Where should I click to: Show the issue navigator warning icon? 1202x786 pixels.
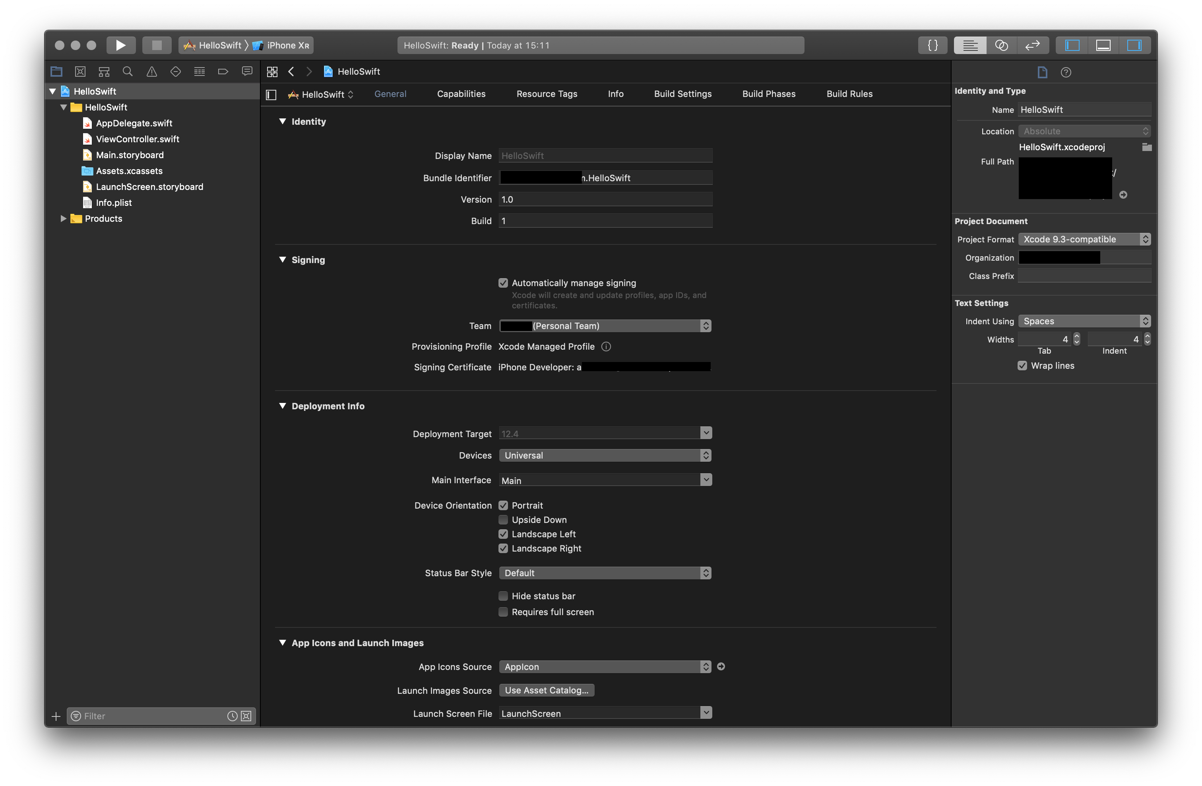[x=151, y=72]
